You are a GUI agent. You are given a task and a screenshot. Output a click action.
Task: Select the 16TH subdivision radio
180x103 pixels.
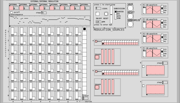point(116,16)
